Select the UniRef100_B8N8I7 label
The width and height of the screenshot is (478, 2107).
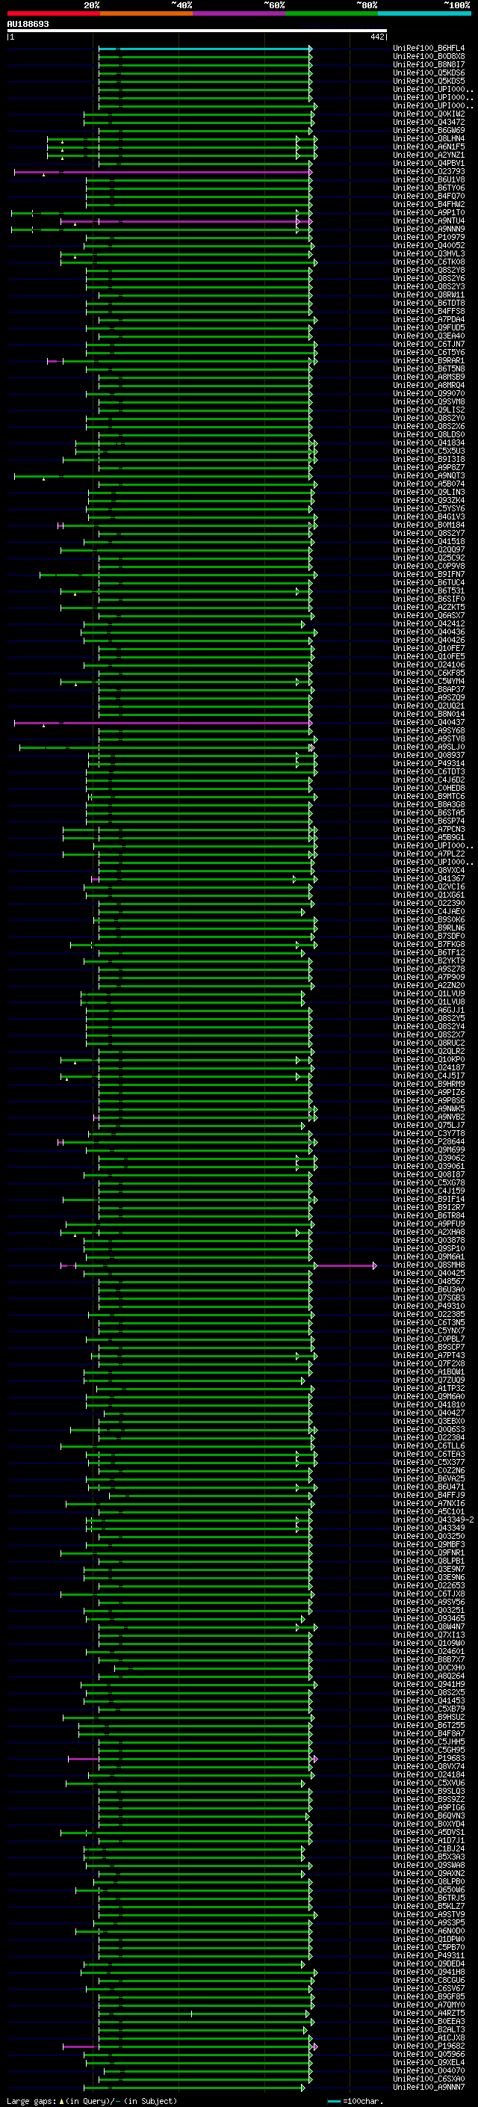pos(428,64)
